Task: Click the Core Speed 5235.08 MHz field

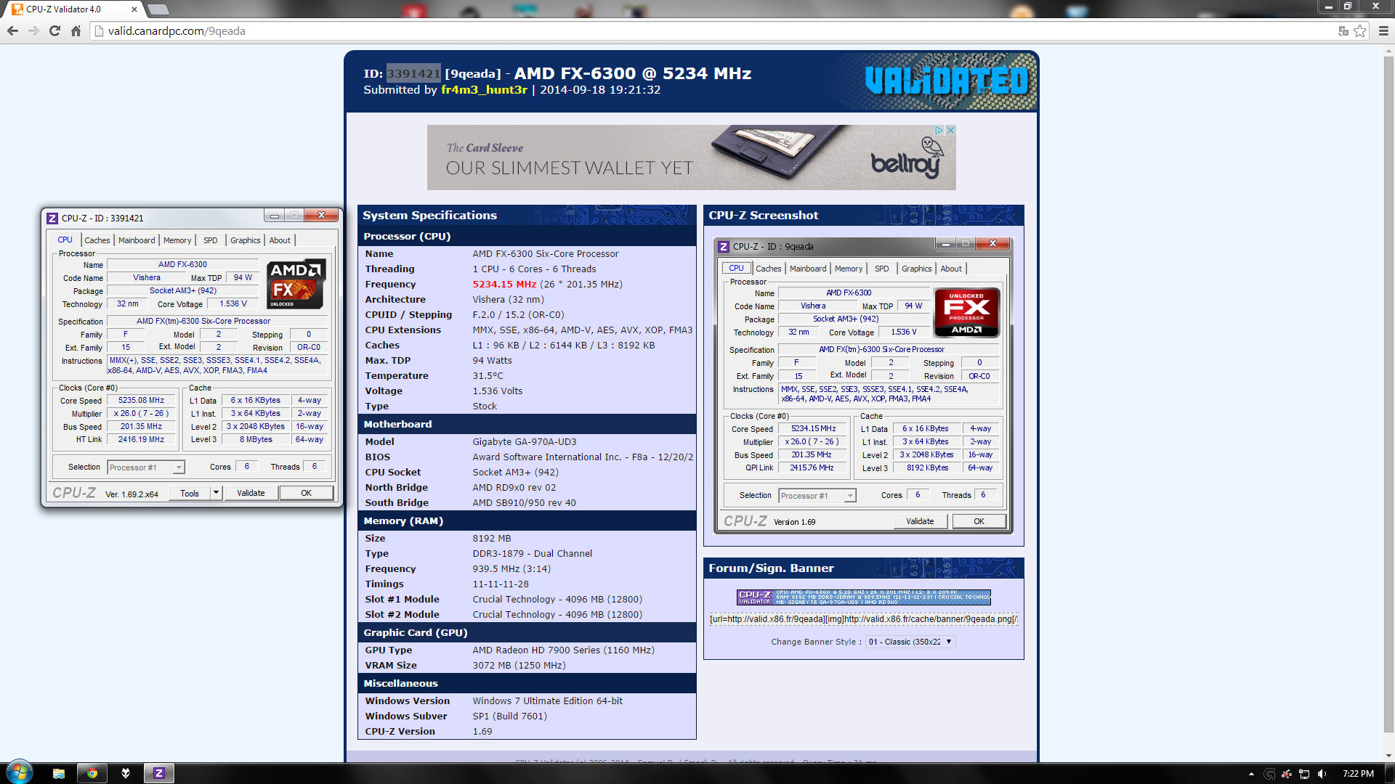Action: tap(142, 401)
